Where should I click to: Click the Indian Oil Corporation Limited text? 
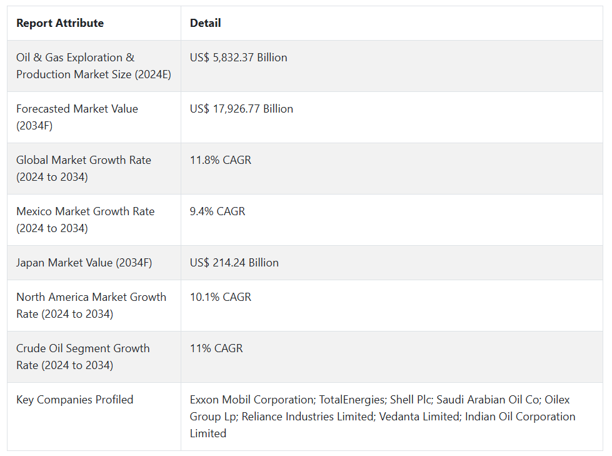(520, 417)
